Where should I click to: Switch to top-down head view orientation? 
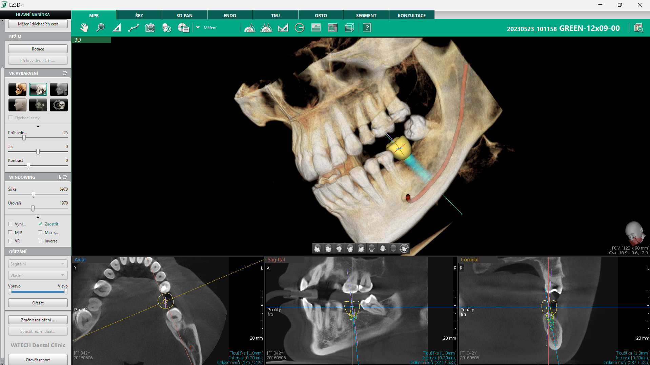click(x=383, y=249)
